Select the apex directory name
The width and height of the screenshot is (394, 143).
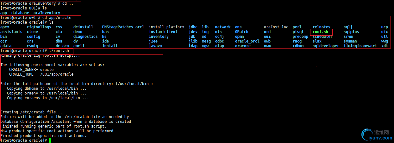[5, 27]
